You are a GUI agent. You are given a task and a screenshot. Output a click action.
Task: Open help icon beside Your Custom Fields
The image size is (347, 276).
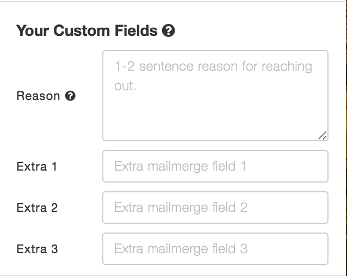click(x=169, y=30)
